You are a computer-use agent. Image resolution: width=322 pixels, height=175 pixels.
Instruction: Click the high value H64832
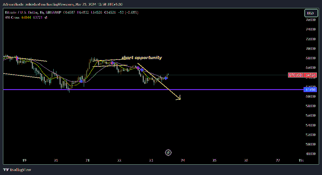(x=83, y=12)
